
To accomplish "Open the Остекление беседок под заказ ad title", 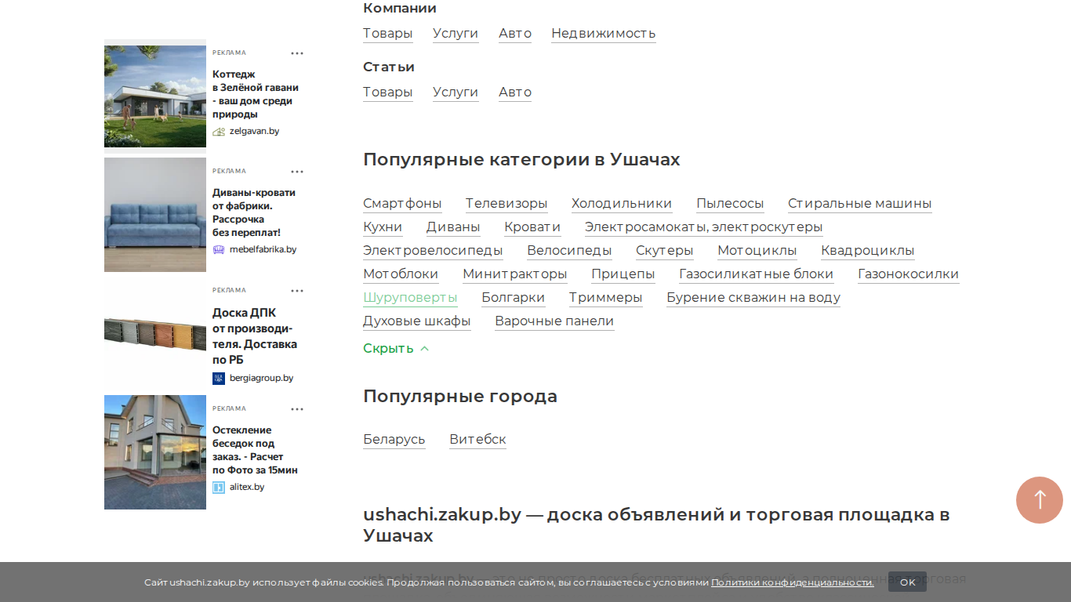I will click(x=255, y=450).
